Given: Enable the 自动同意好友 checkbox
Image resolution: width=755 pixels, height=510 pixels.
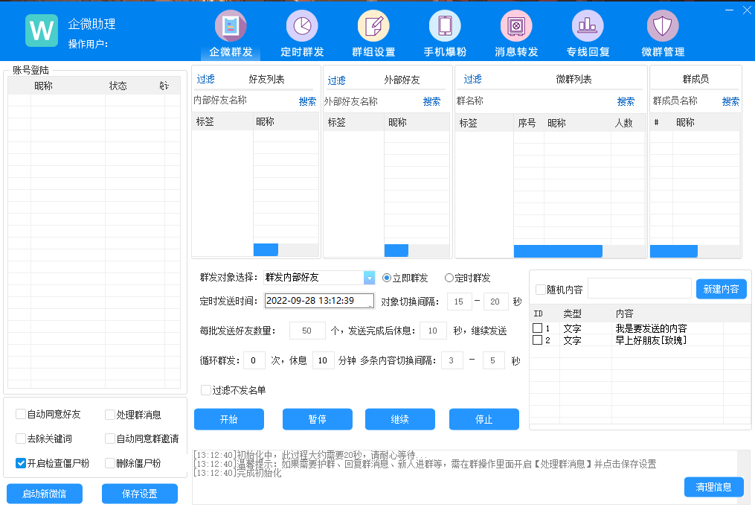Looking at the screenshot, I should tap(21, 415).
